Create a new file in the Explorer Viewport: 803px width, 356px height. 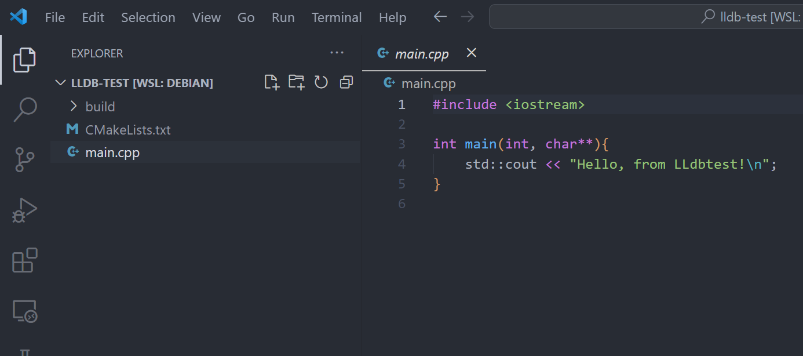pos(271,82)
